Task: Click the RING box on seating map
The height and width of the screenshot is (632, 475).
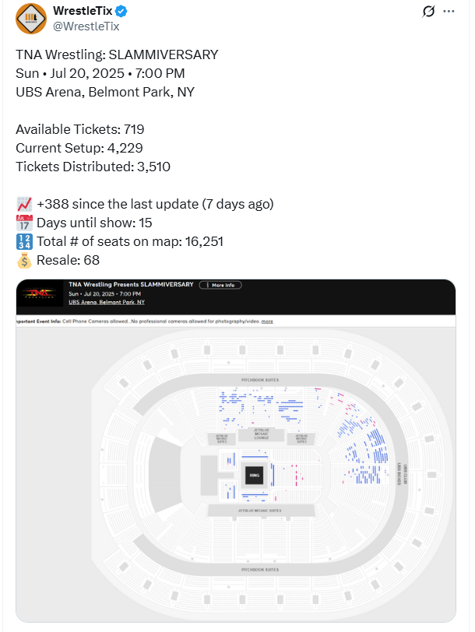Action: 254,474
